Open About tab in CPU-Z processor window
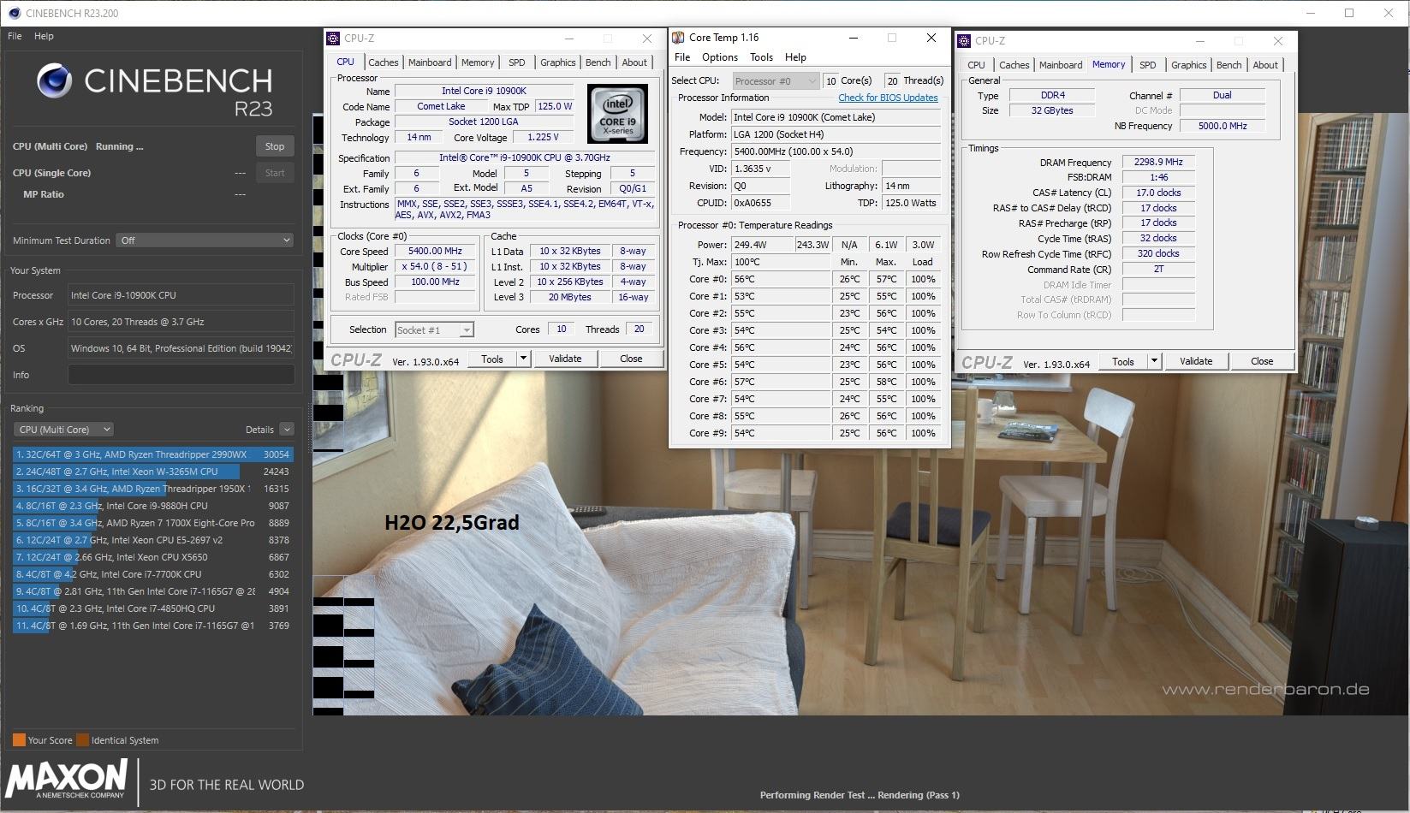 click(x=634, y=62)
